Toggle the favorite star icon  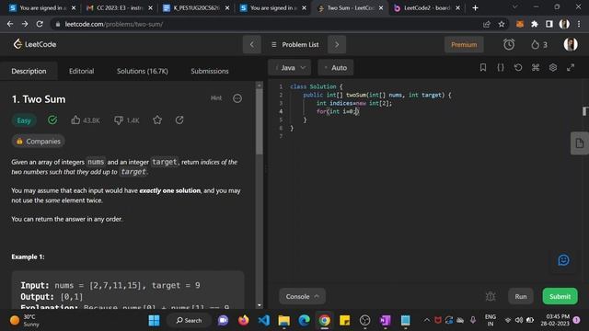tap(157, 120)
